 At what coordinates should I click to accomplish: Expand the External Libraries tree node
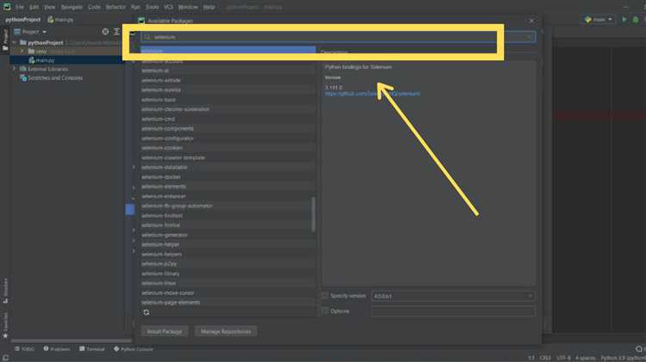(15, 69)
